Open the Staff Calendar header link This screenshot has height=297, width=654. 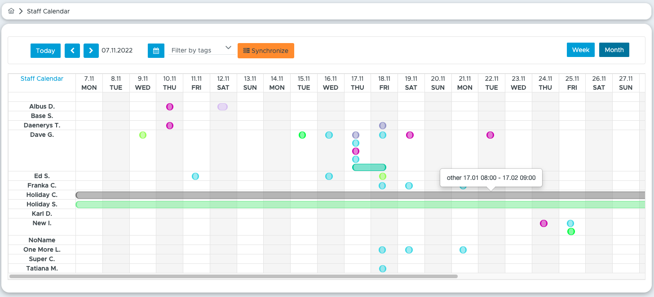pyautogui.click(x=42, y=79)
